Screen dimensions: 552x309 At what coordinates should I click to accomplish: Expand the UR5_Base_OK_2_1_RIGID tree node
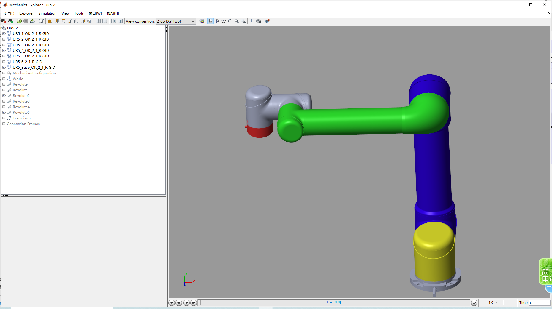(x=4, y=68)
